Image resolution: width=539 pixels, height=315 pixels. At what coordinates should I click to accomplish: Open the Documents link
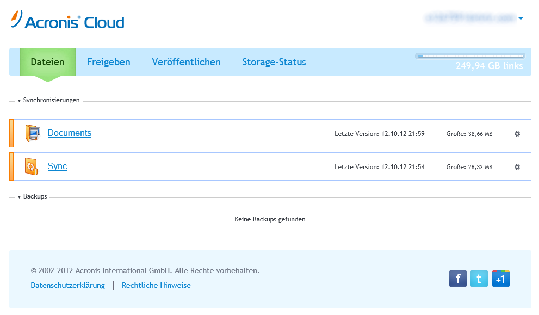(70, 133)
